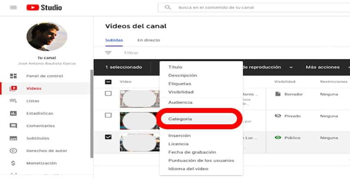Open the Privado video thumbnail

tap(140, 121)
